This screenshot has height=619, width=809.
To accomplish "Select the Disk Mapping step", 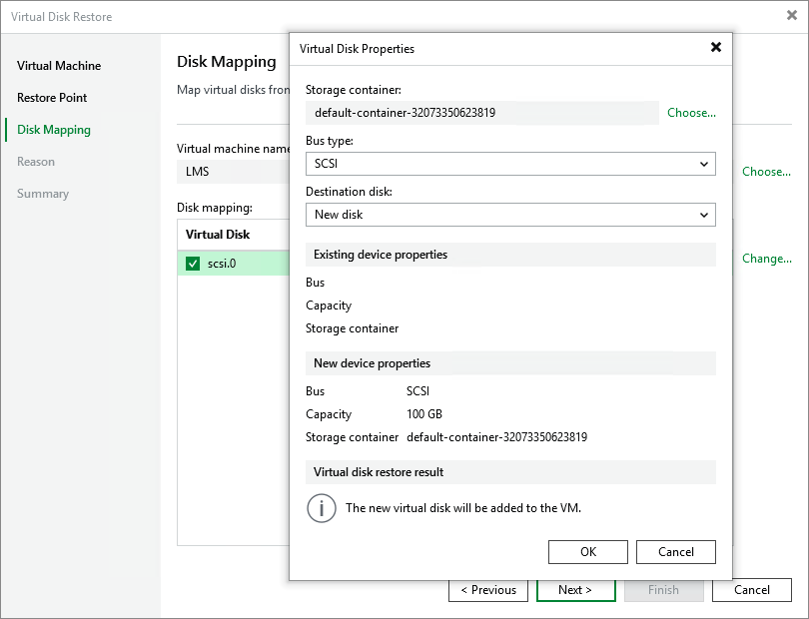I will pyautogui.click(x=55, y=130).
